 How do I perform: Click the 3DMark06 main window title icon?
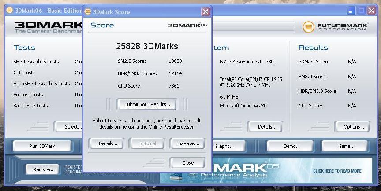coord(9,10)
